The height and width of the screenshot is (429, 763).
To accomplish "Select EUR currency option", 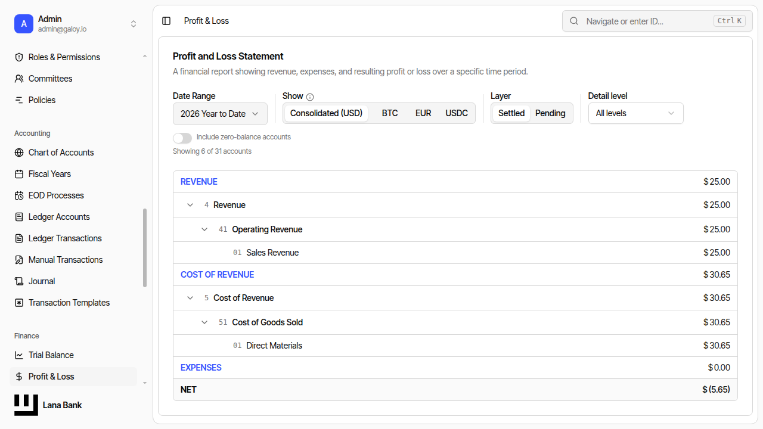I will 423,113.
